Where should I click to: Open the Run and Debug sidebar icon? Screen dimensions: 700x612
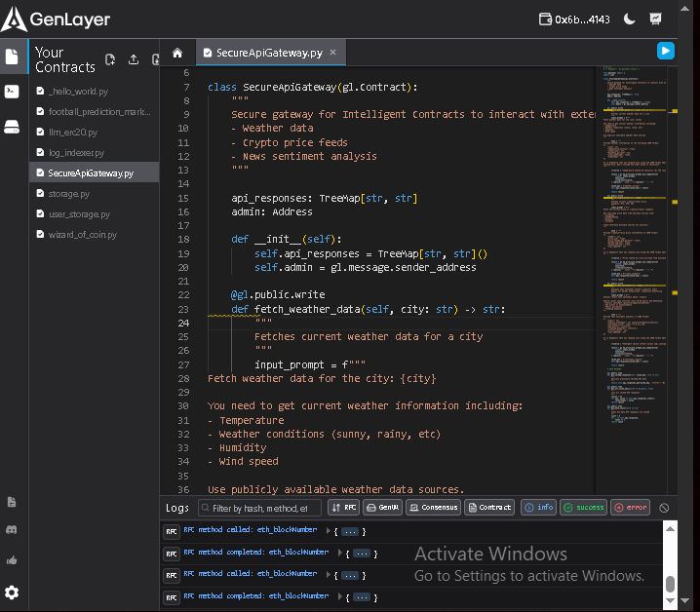click(x=12, y=92)
